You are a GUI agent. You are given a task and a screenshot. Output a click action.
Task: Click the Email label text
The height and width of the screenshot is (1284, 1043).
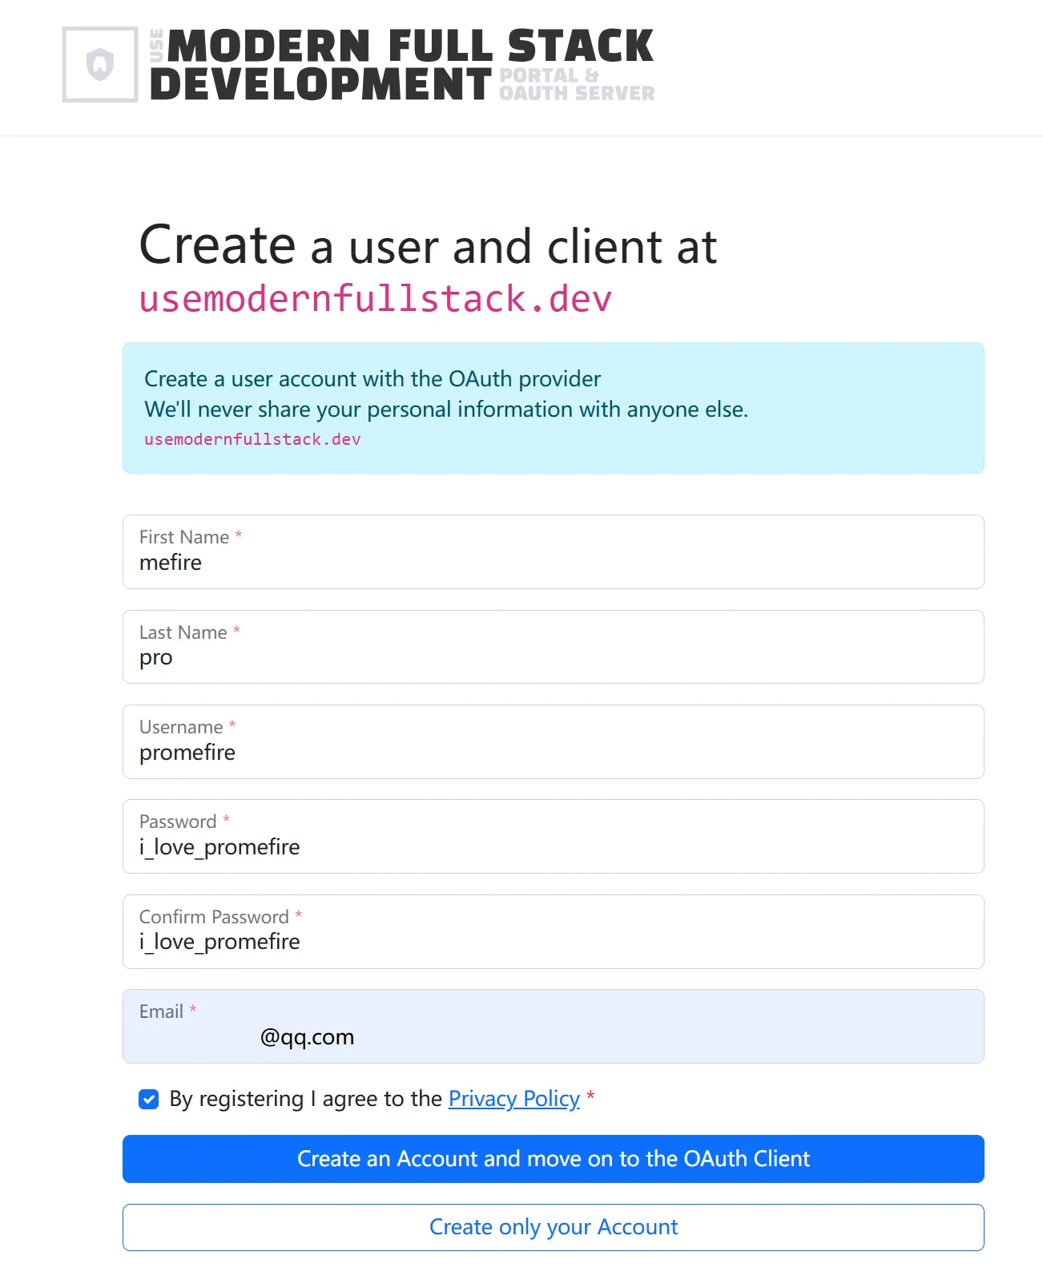pos(161,1011)
